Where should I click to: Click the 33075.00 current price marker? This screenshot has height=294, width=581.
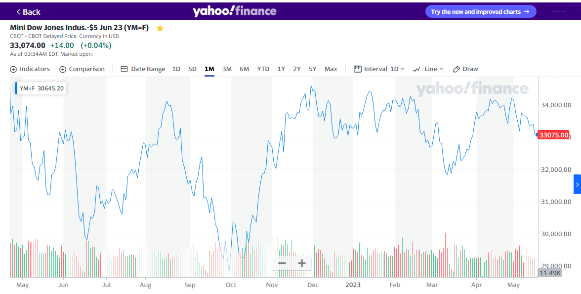(x=553, y=135)
